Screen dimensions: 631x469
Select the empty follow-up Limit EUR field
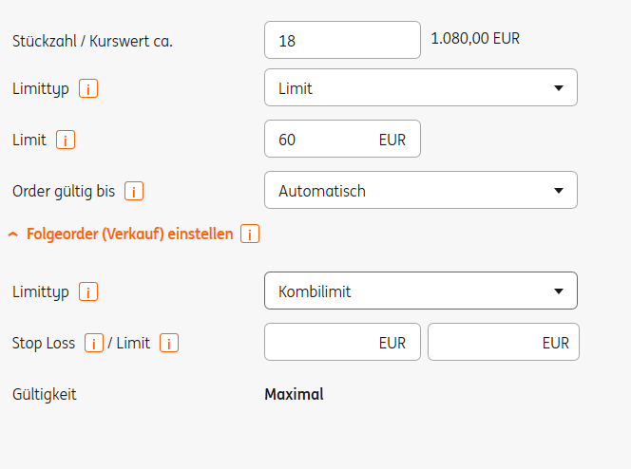(x=503, y=343)
